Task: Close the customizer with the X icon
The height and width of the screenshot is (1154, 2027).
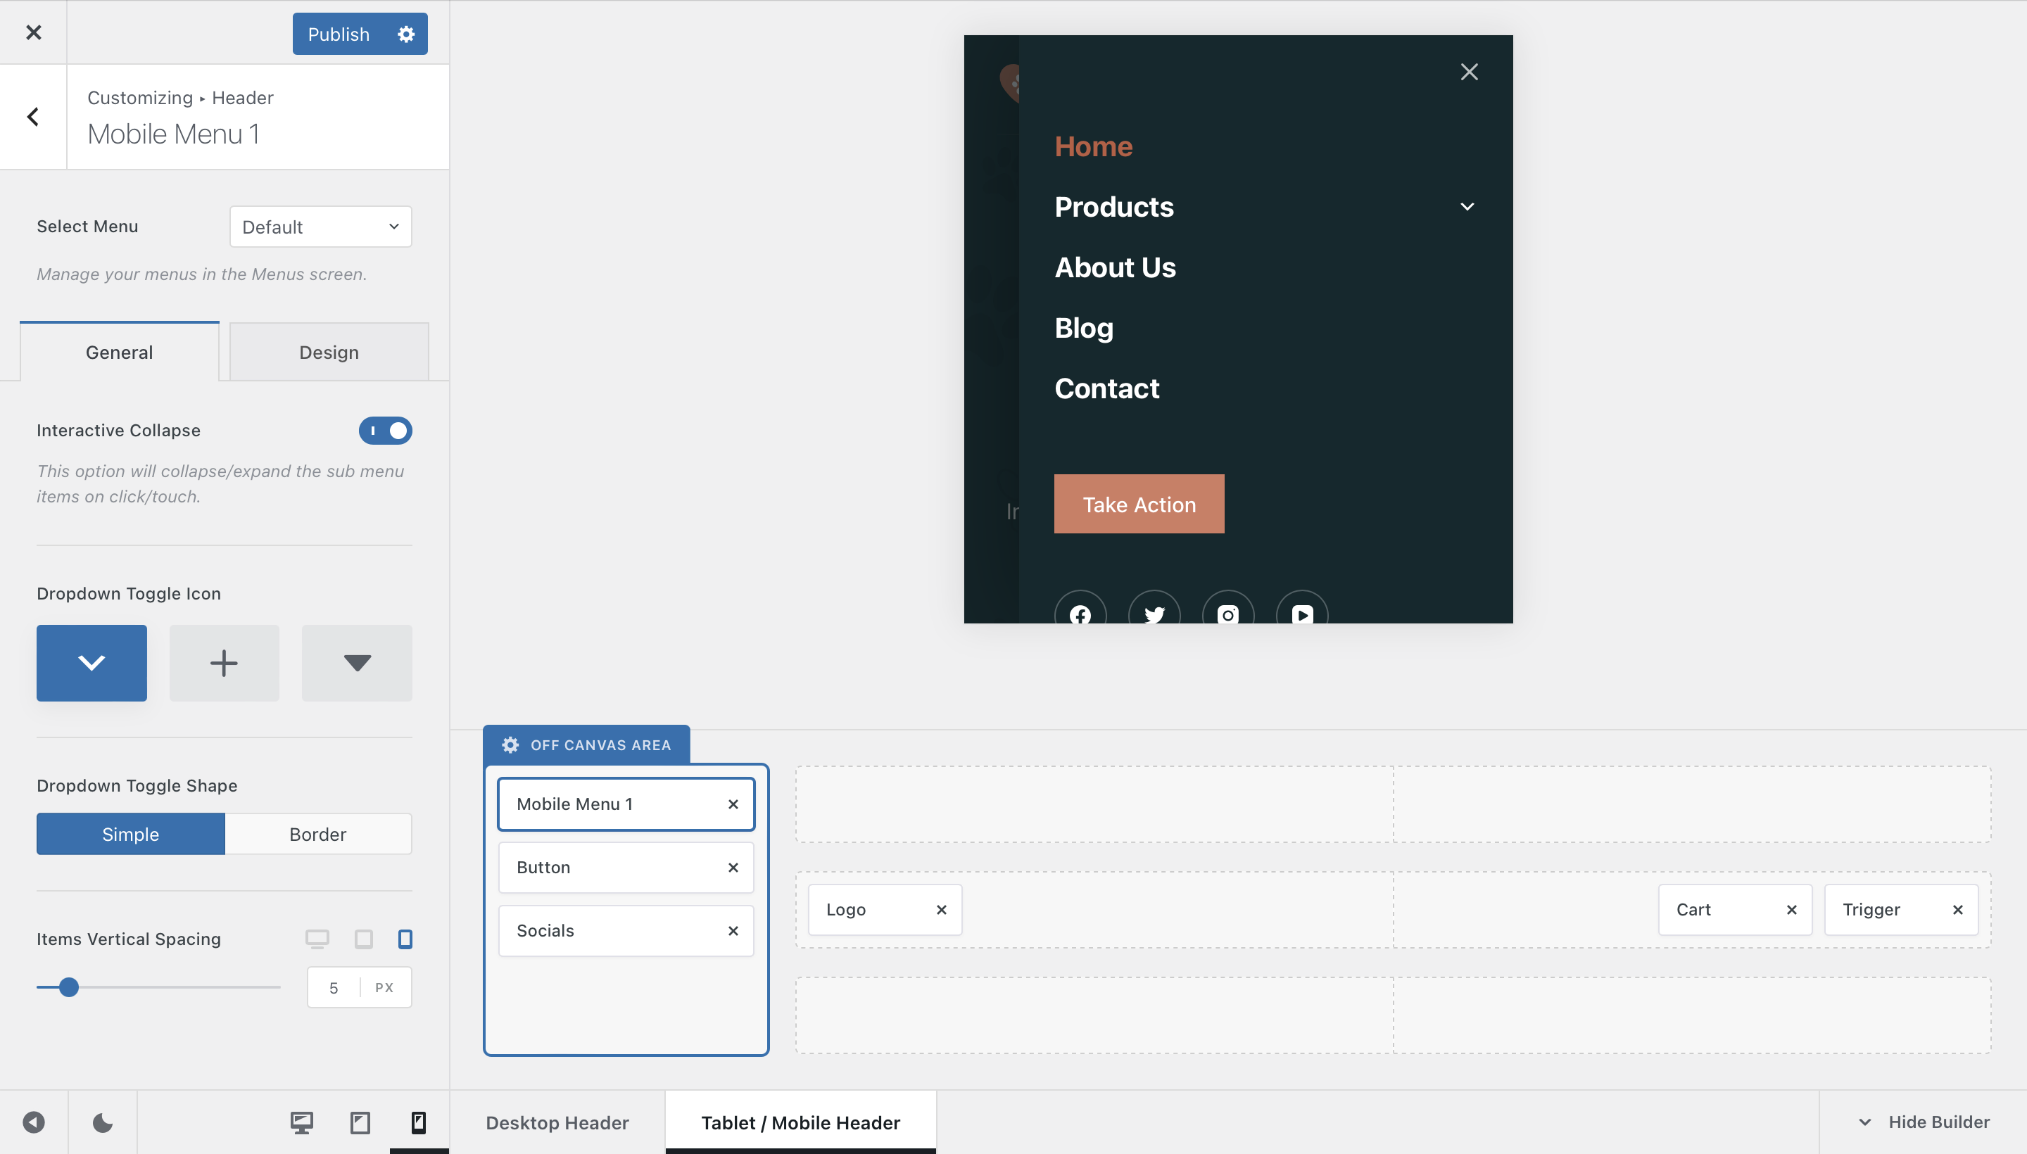Action: point(33,32)
